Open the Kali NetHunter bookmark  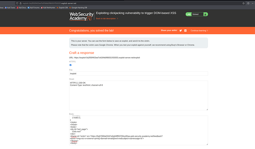click(48, 8)
